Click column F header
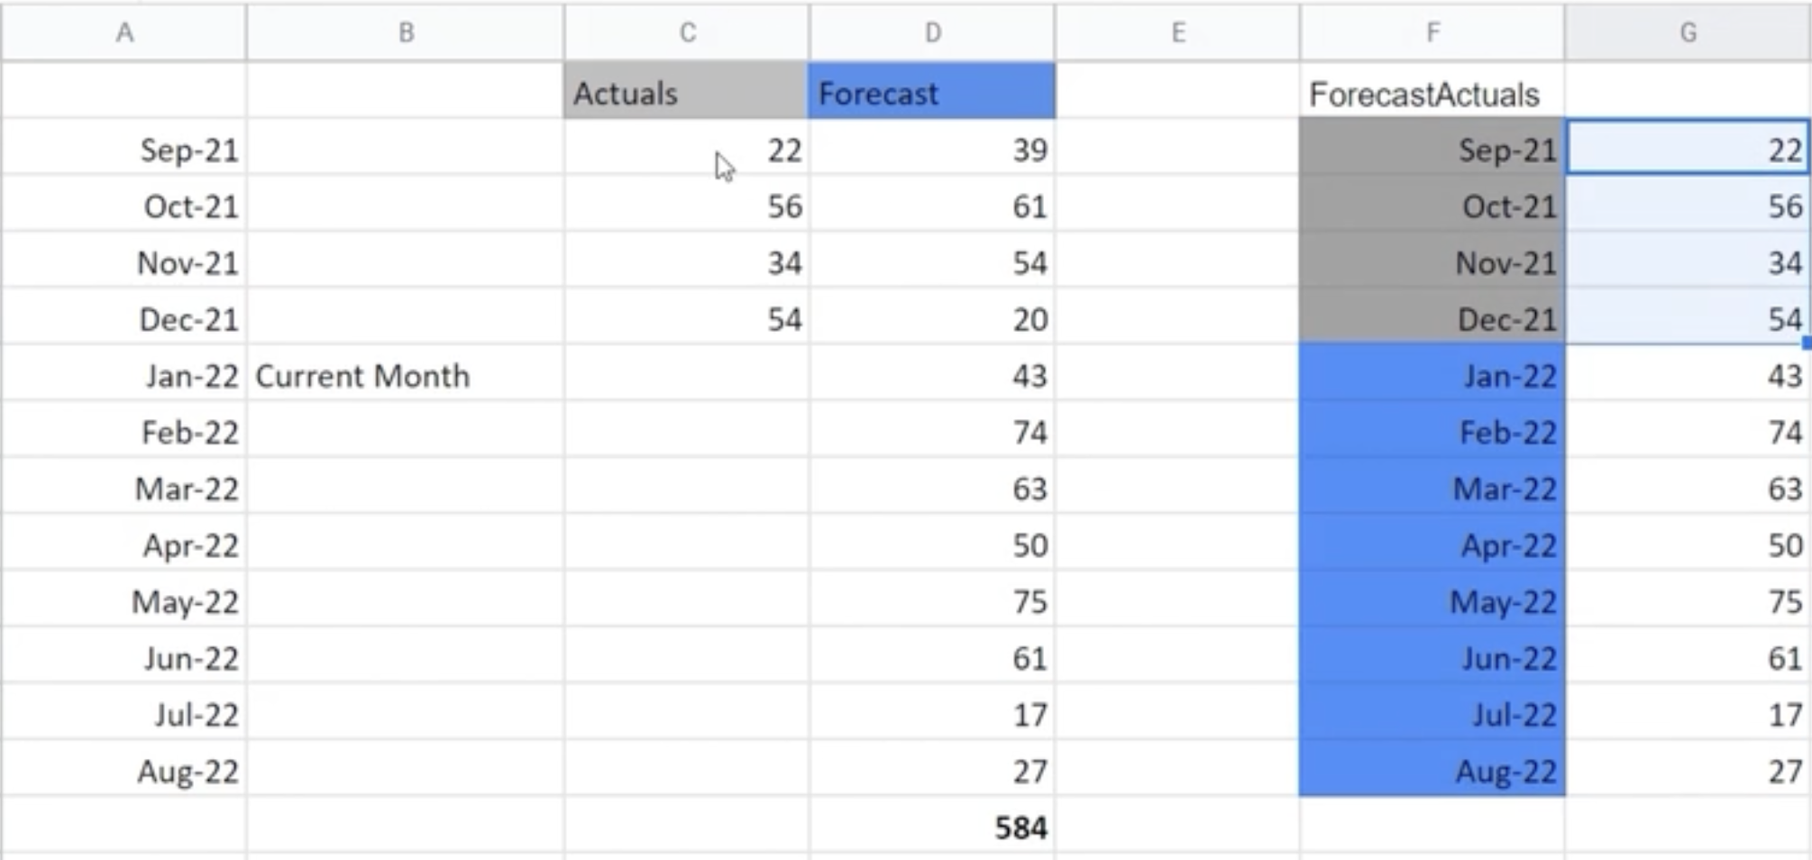The image size is (1812, 860). (1432, 32)
